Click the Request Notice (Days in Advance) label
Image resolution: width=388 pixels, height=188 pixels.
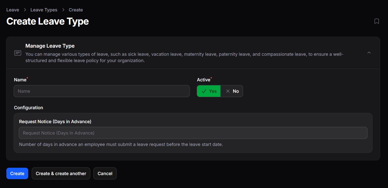click(x=55, y=122)
